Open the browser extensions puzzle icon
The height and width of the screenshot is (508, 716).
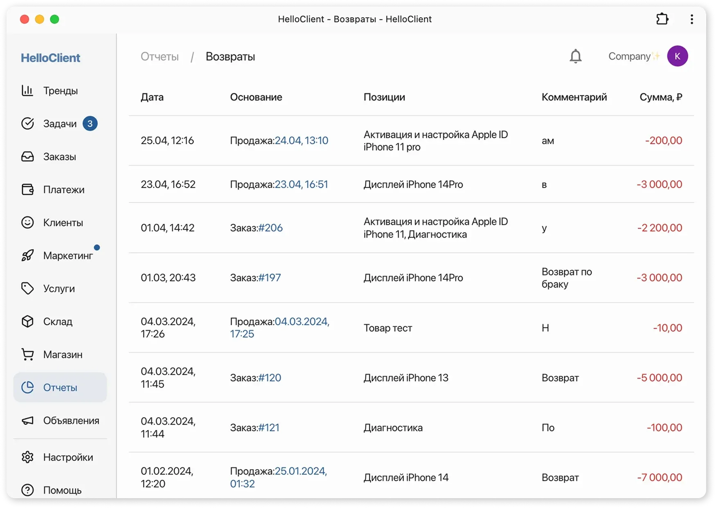(662, 19)
